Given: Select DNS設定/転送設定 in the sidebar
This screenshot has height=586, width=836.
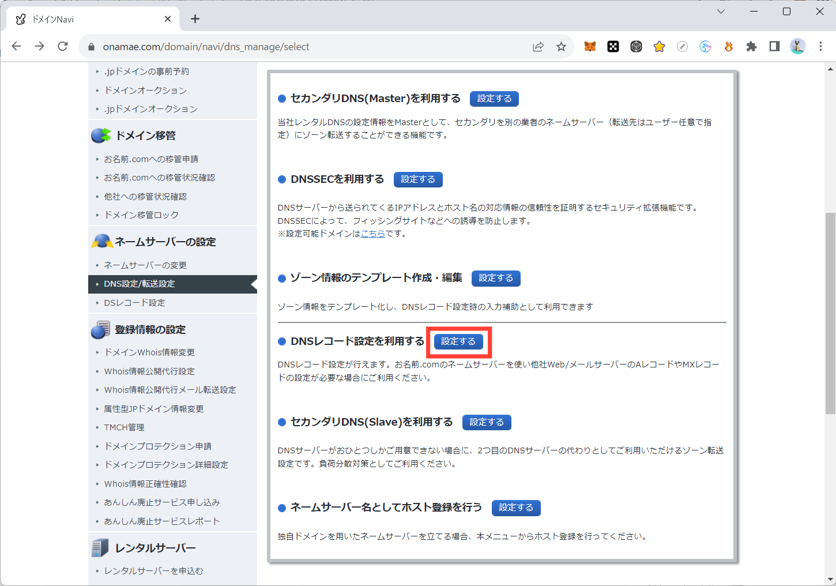Looking at the screenshot, I should 140,284.
